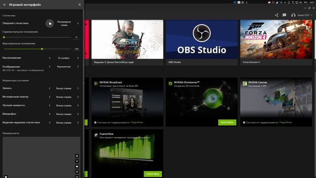Click the Предпросмотр preview area
The width and height of the screenshot is (316, 178).
pos(41,157)
